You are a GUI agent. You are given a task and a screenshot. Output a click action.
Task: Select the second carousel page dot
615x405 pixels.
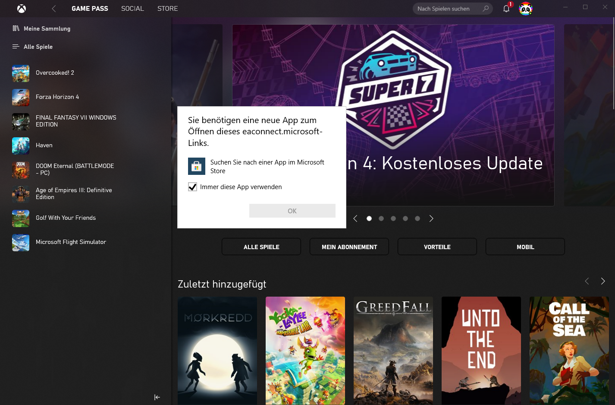[381, 218]
